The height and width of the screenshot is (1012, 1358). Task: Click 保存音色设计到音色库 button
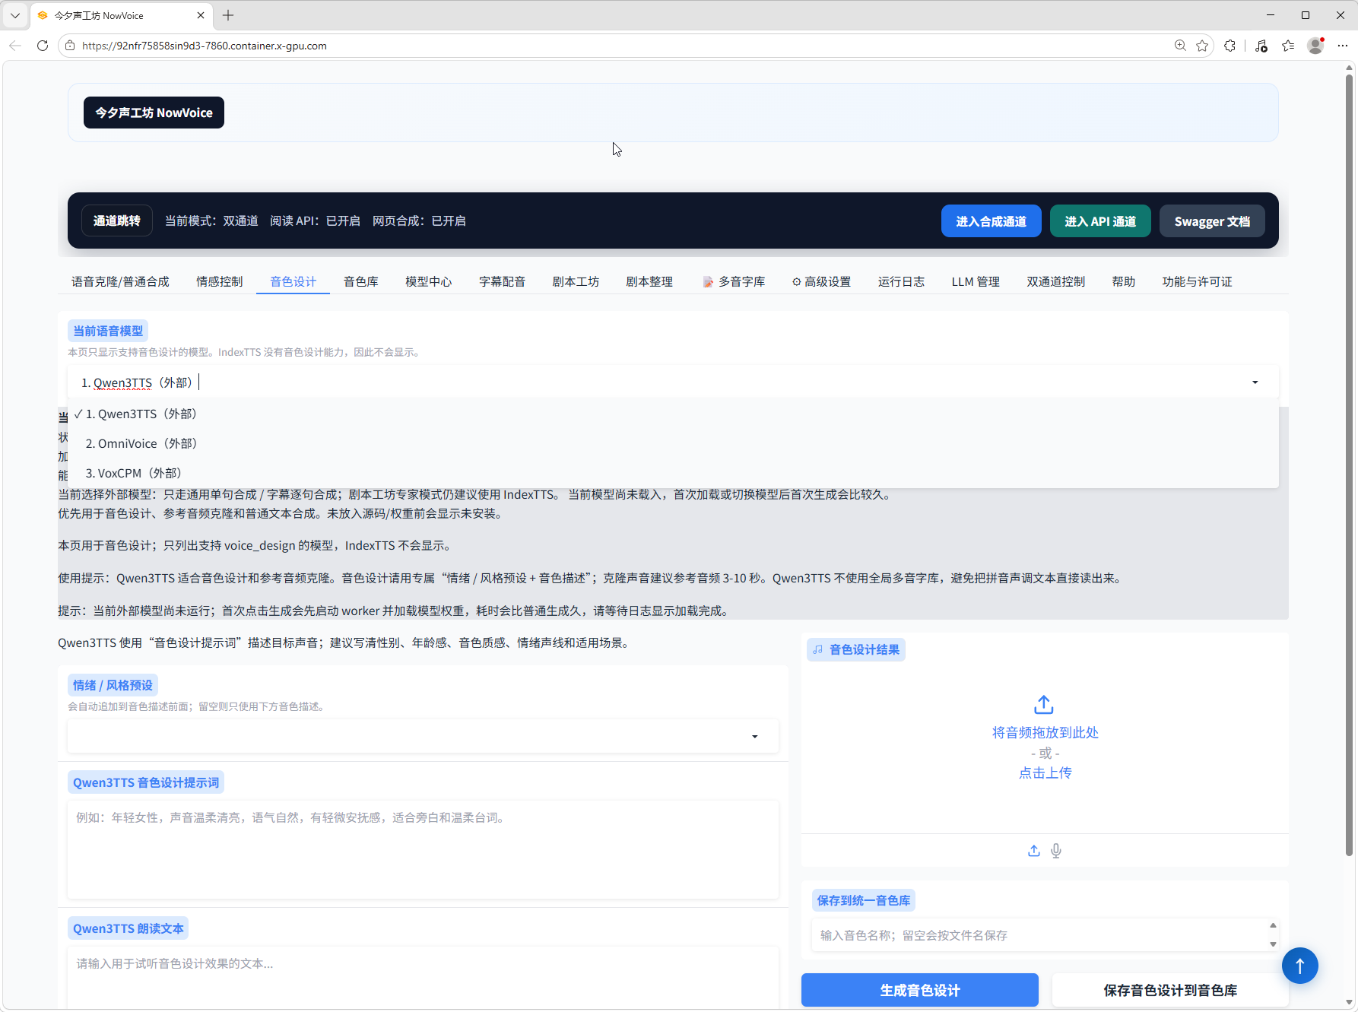(1170, 990)
